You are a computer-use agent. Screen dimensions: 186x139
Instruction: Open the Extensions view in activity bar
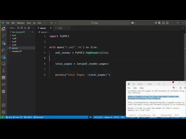tap(3, 57)
